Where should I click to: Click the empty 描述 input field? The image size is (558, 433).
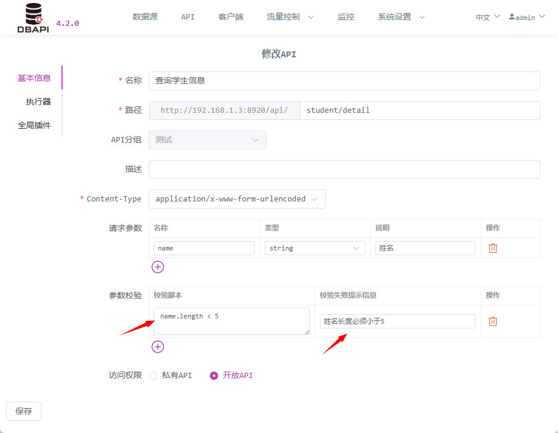pyautogui.click(x=344, y=170)
